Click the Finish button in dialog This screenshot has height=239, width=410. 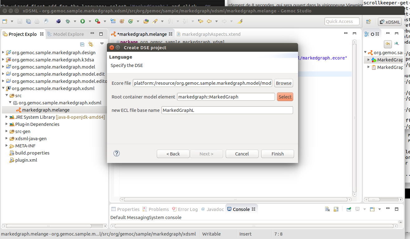[277, 154]
